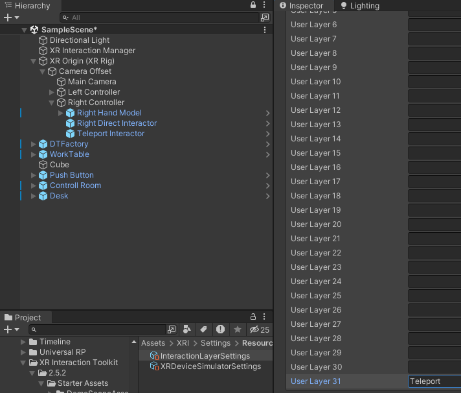461x393 pixels.
Task: Click the Desk prefab icon
Action: (43, 196)
